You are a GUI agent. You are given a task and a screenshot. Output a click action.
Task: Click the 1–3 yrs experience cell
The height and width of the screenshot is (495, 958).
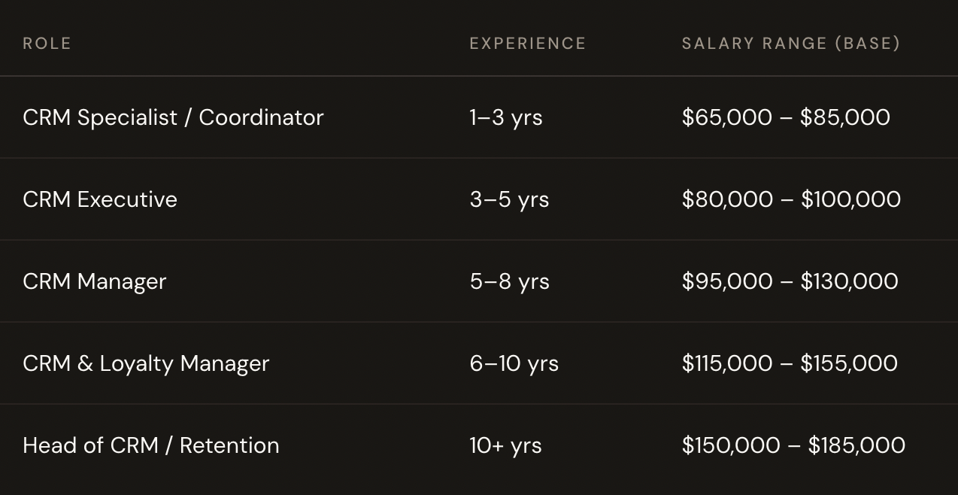tap(506, 117)
